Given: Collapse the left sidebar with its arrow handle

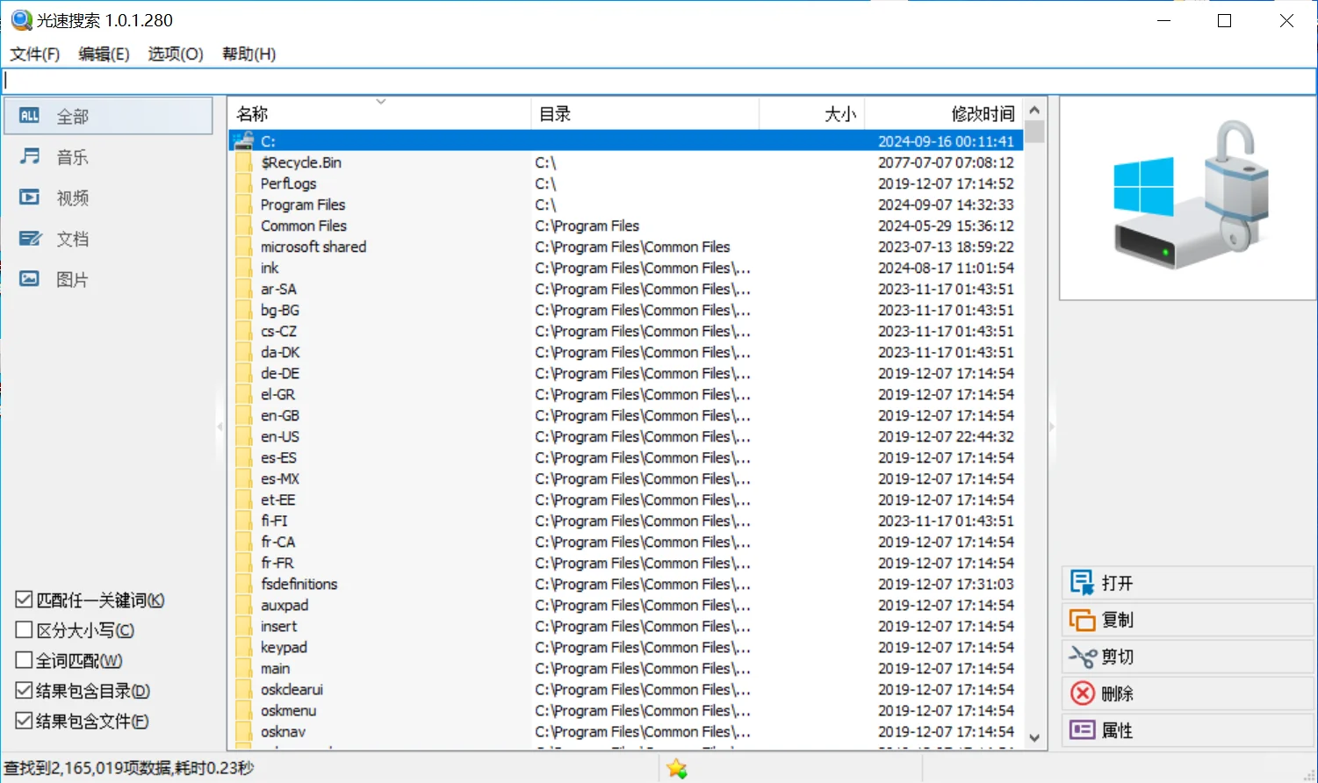Looking at the screenshot, I should coord(220,427).
